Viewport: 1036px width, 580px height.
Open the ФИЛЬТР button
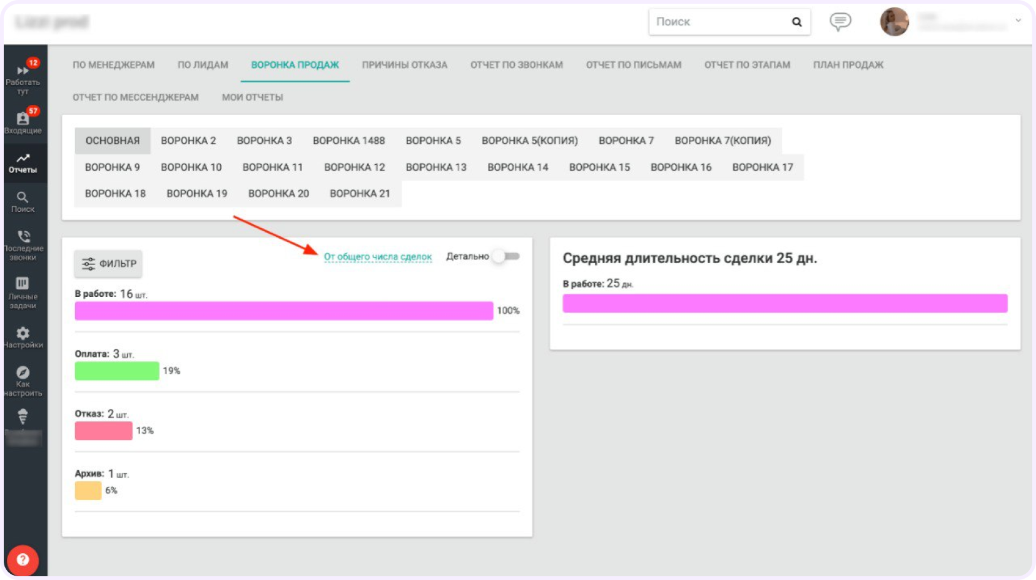(108, 264)
